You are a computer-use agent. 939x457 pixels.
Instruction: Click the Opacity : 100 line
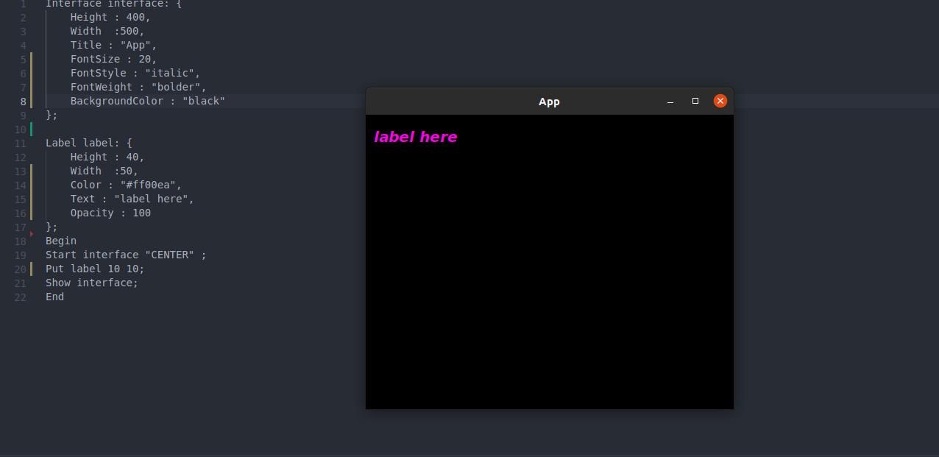coord(110,213)
